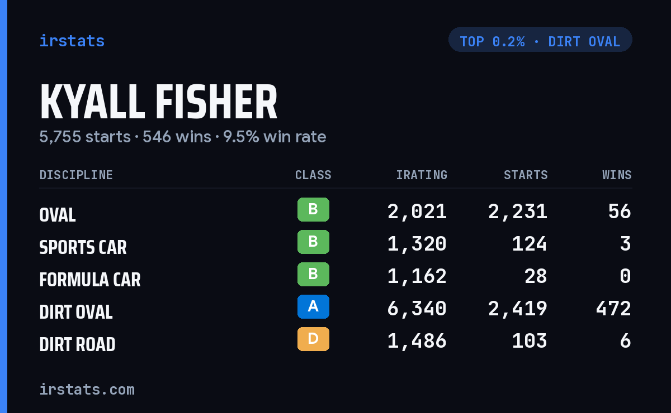Click the Oval class B badge

[313, 209]
